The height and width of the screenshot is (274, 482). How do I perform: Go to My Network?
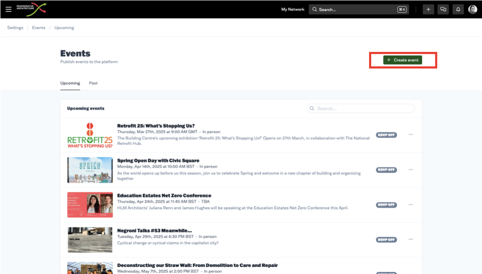click(293, 9)
